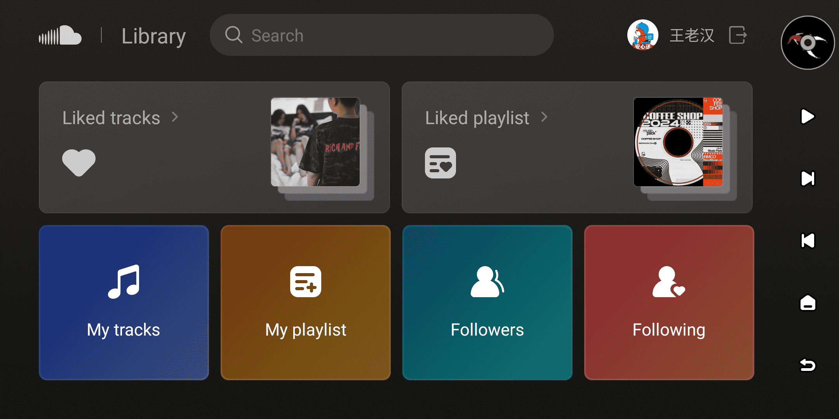Open the user profile avatar
The height and width of the screenshot is (419, 839).
642,35
